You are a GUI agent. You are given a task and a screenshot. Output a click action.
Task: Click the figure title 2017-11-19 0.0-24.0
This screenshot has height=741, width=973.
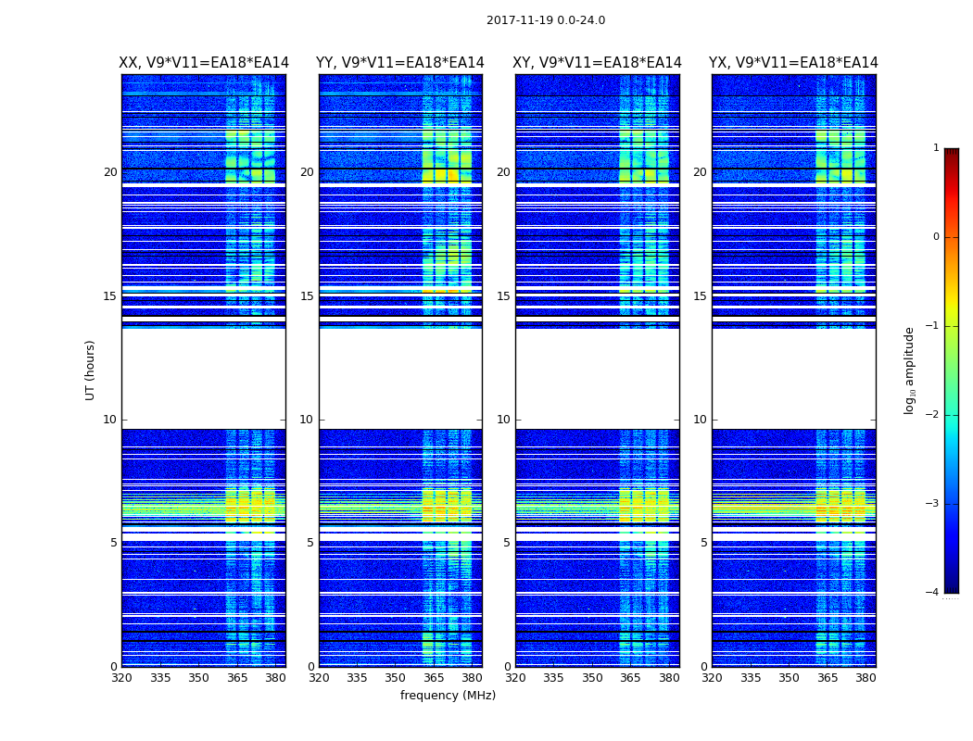click(546, 20)
